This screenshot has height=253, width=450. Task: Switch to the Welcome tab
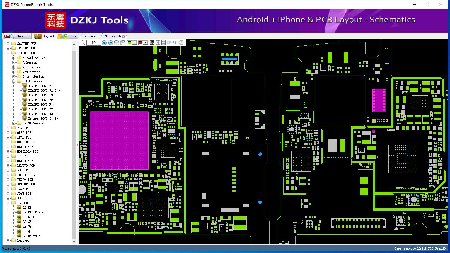pyautogui.click(x=91, y=36)
